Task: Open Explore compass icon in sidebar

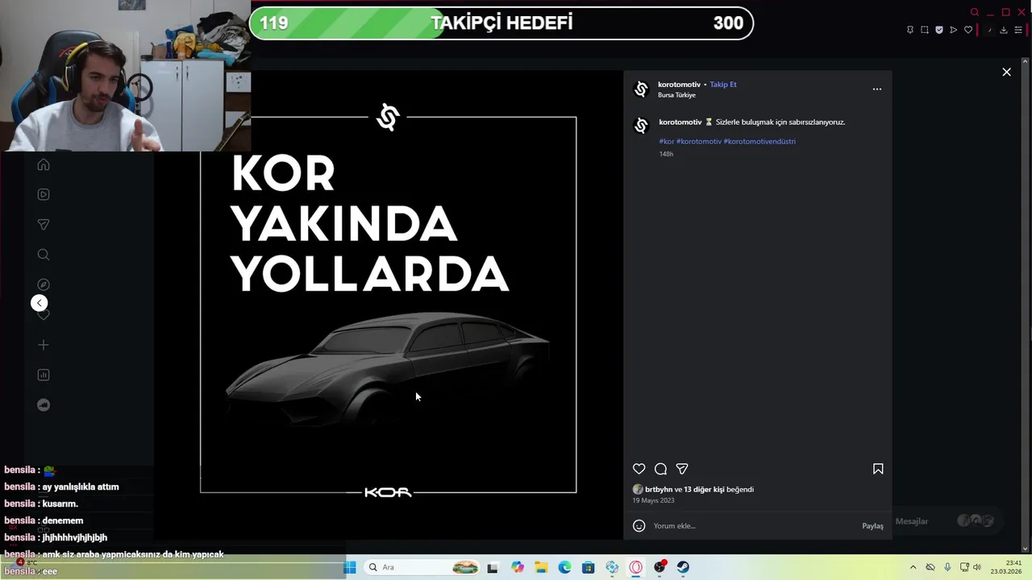Action: 44,284
